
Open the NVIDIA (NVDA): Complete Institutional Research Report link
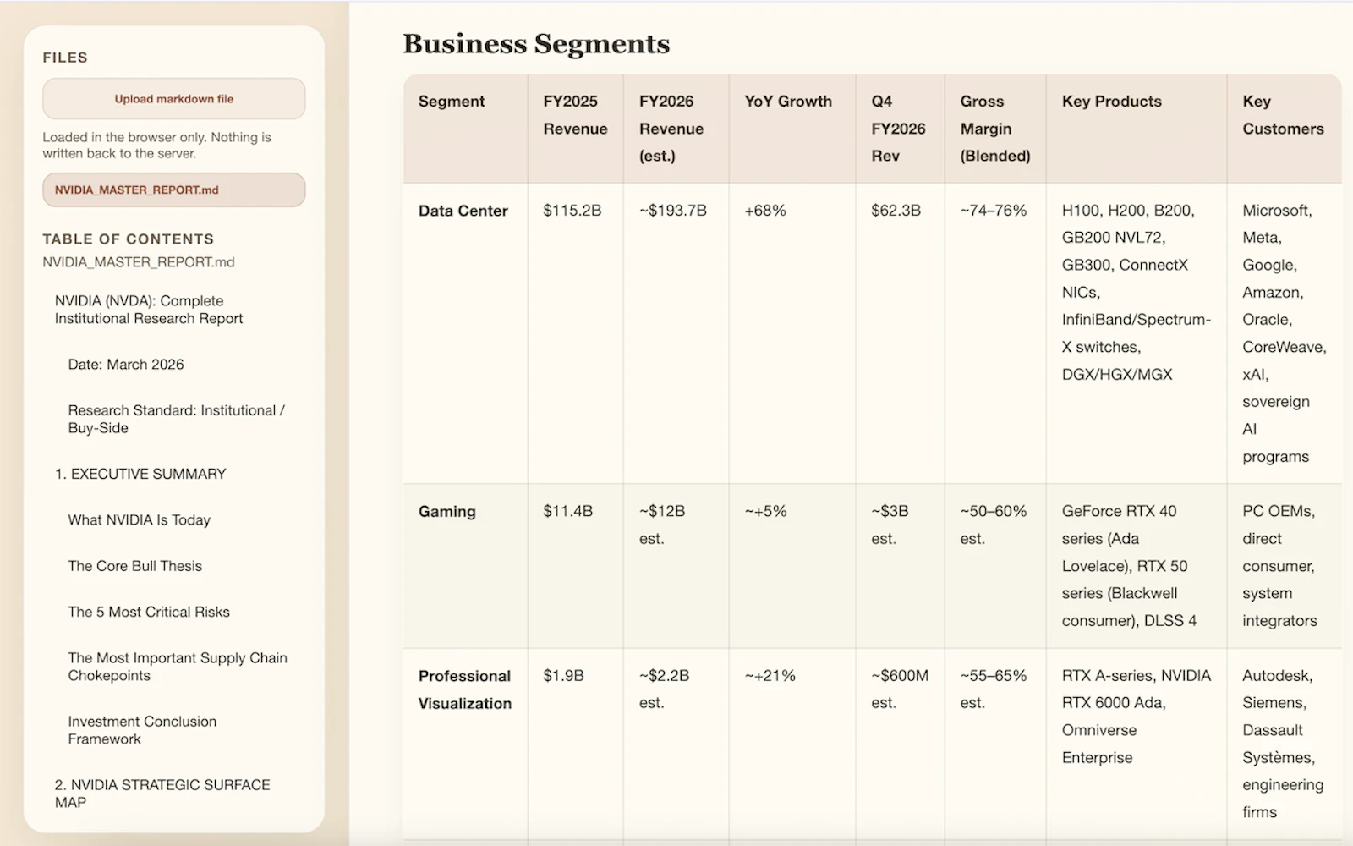[149, 310]
